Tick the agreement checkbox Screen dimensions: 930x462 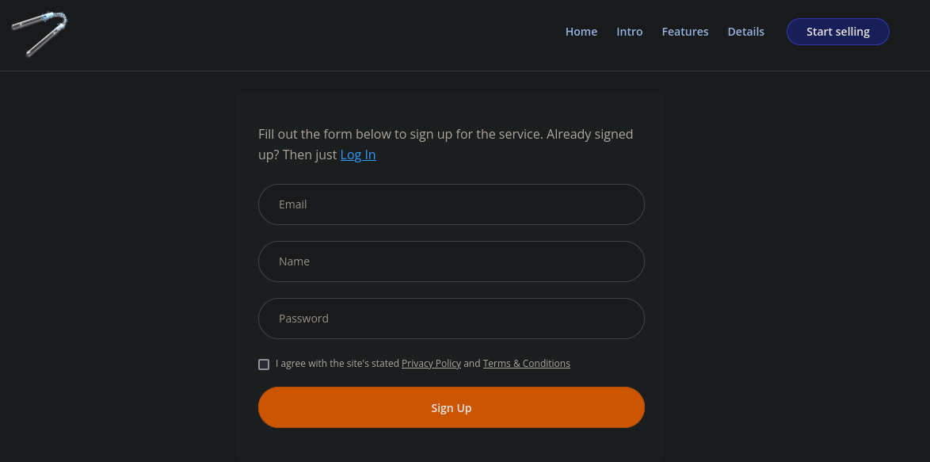click(x=264, y=365)
